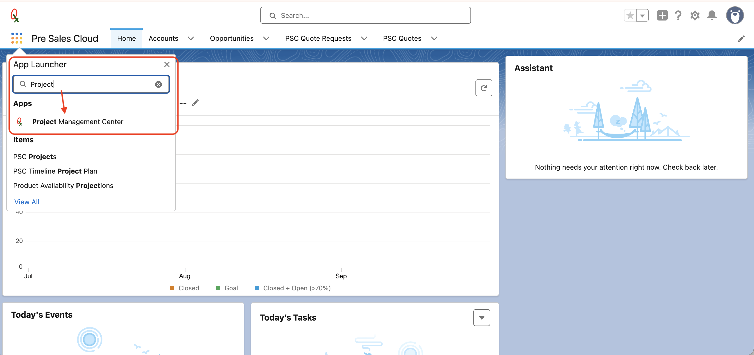754x355 pixels.
Task: Click the search magnifier in App Launcher field
Action: [23, 84]
